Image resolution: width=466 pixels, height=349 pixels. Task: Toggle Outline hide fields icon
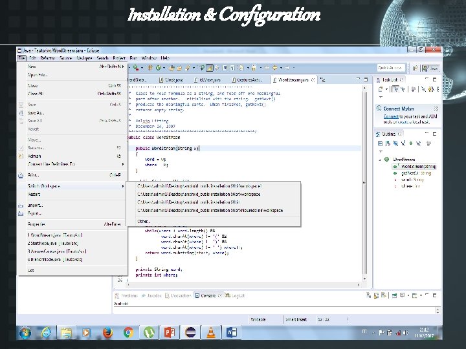tap(395, 143)
